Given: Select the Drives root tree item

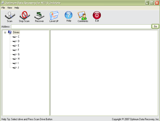Looking at the screenshot, I should (x=16, y=32).
